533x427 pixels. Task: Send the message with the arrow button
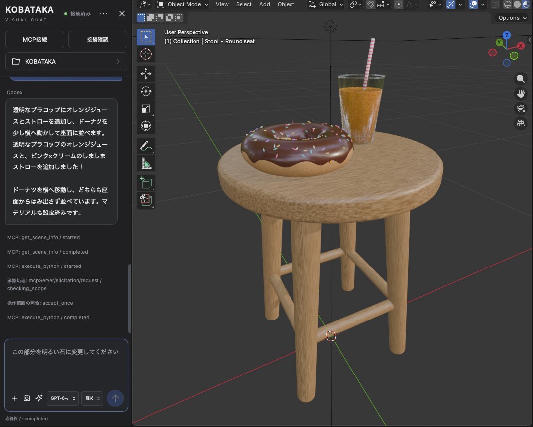[115, 398]
